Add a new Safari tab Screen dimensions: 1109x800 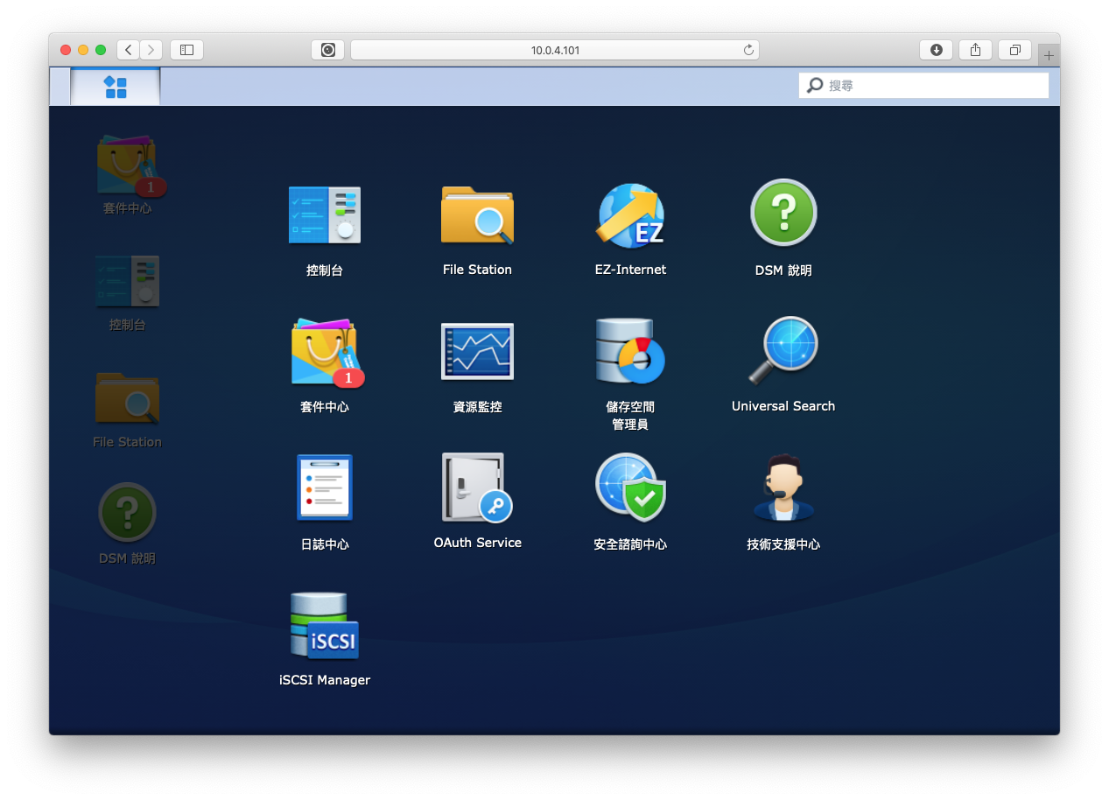pos(1049,55)
